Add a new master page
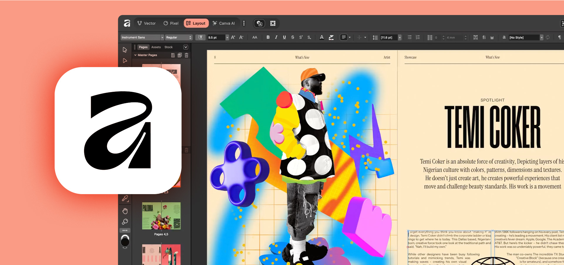The height and width of the screenshot is (265, 564). click(173, 55)
